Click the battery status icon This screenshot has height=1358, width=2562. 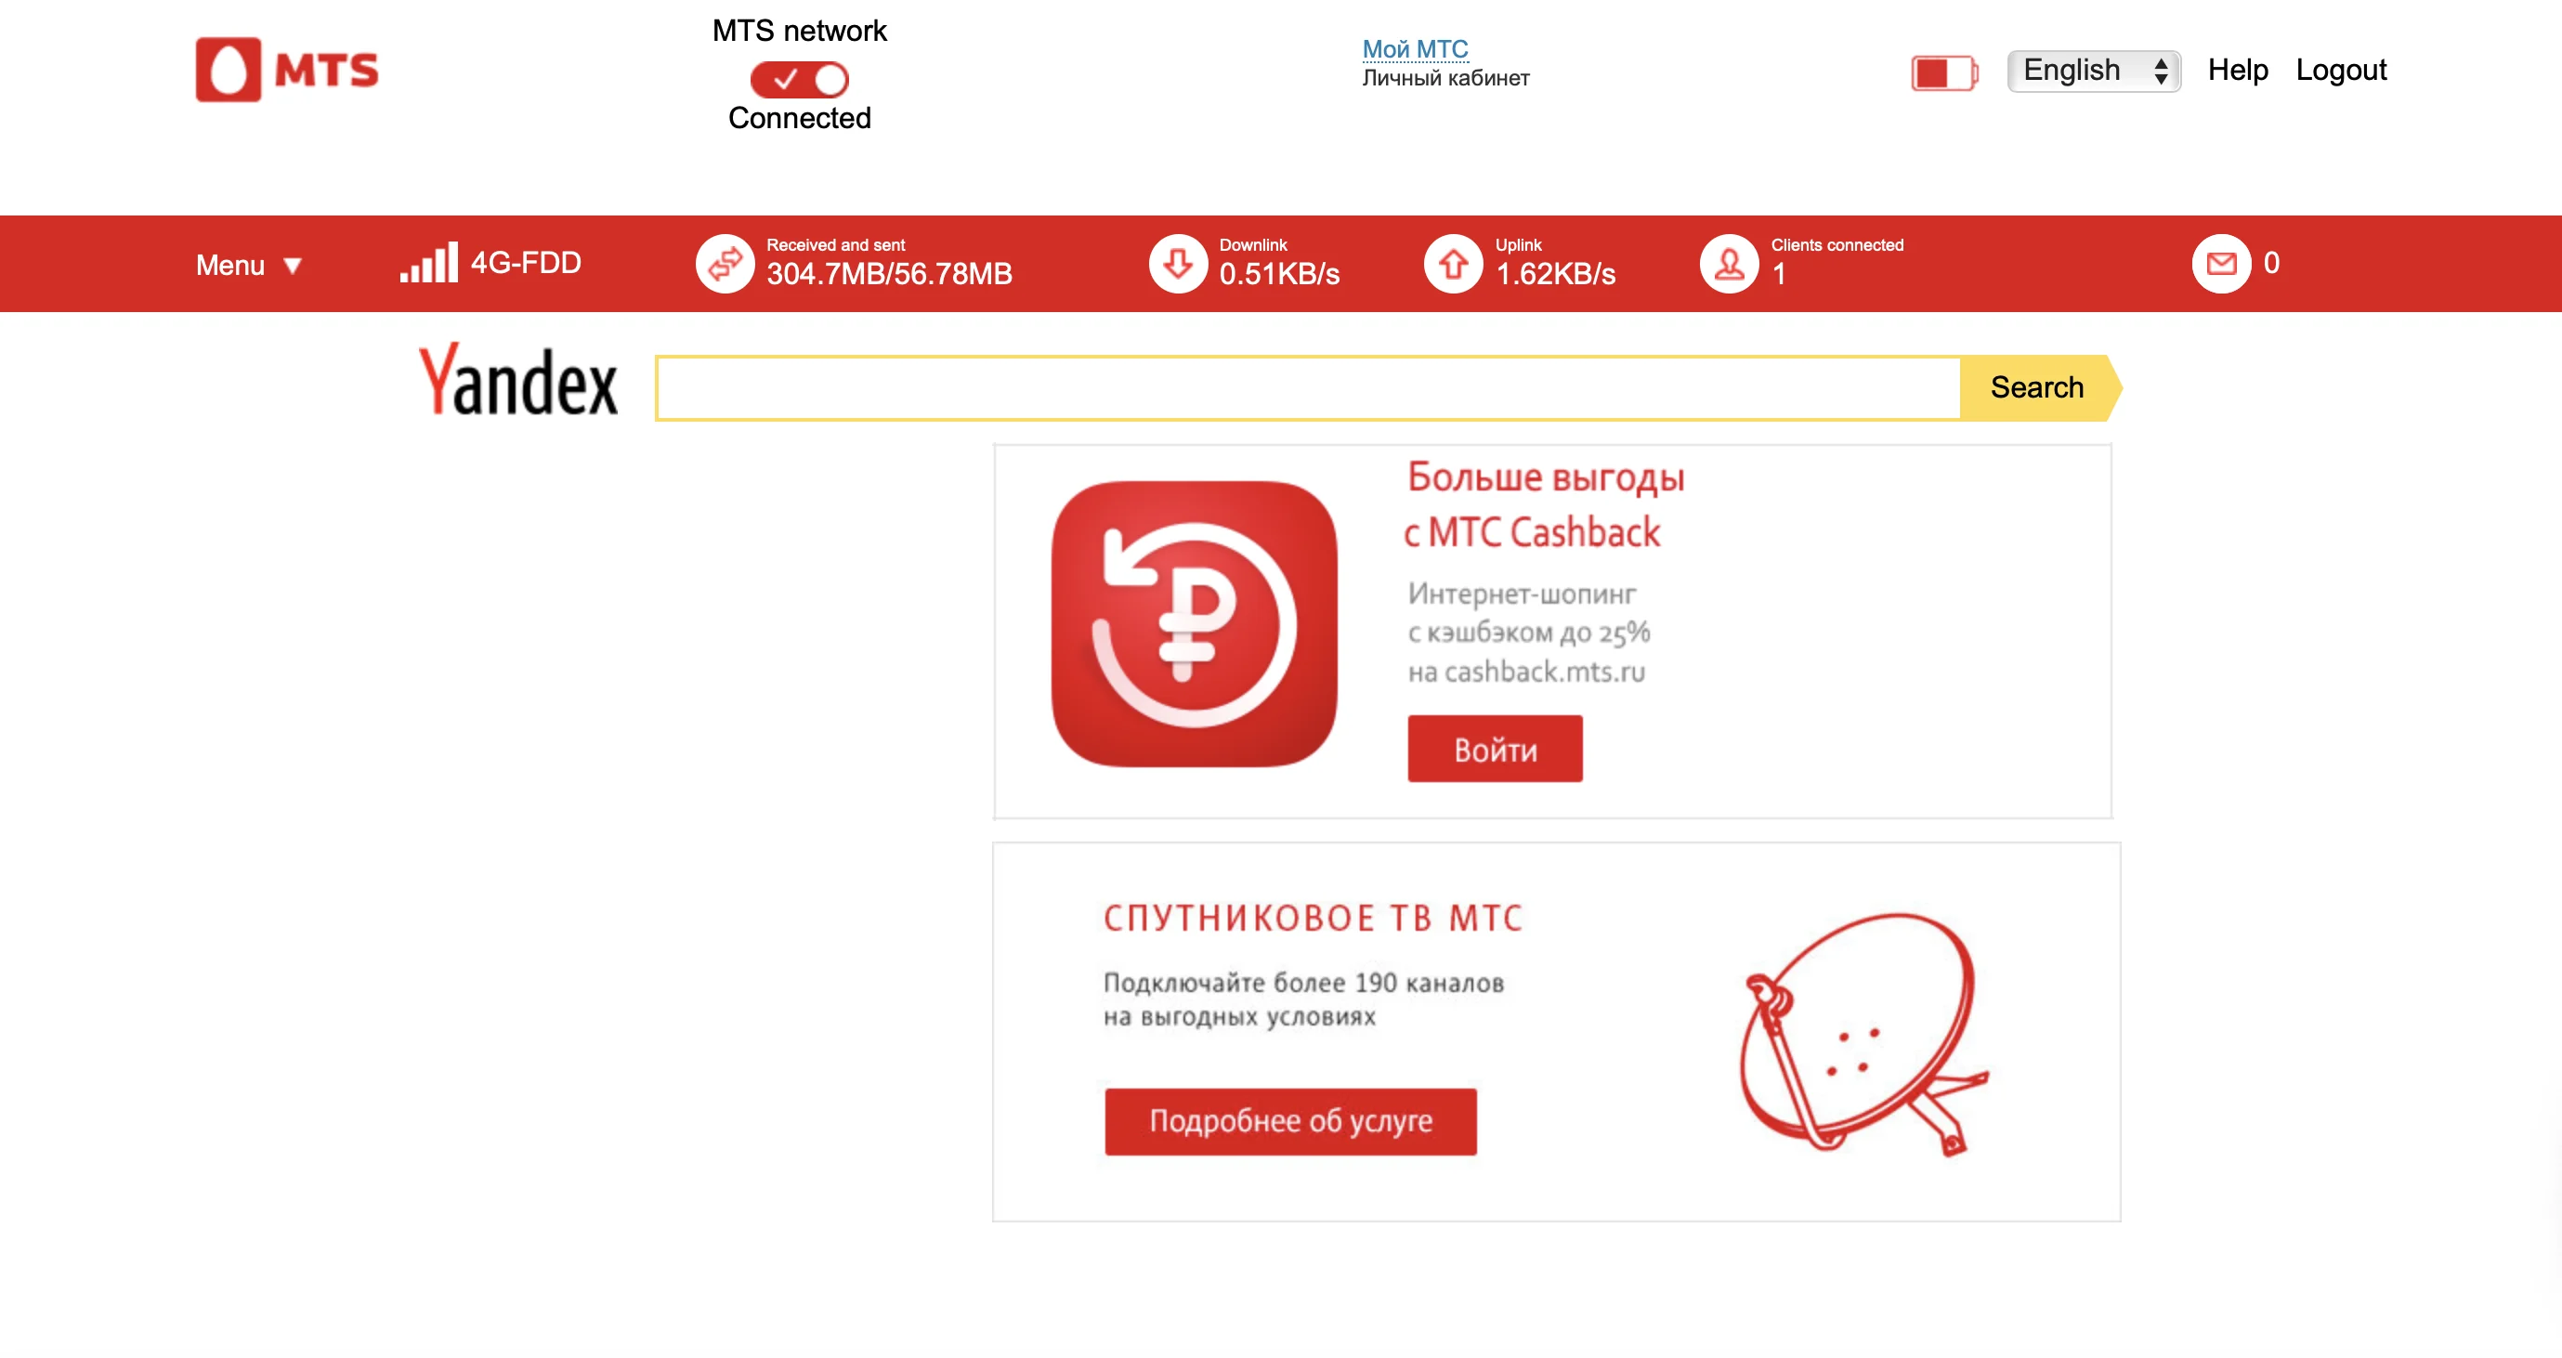[1944, 72]
